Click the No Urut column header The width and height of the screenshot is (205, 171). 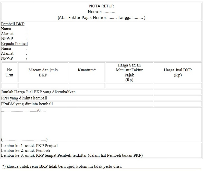click(9, 72)
